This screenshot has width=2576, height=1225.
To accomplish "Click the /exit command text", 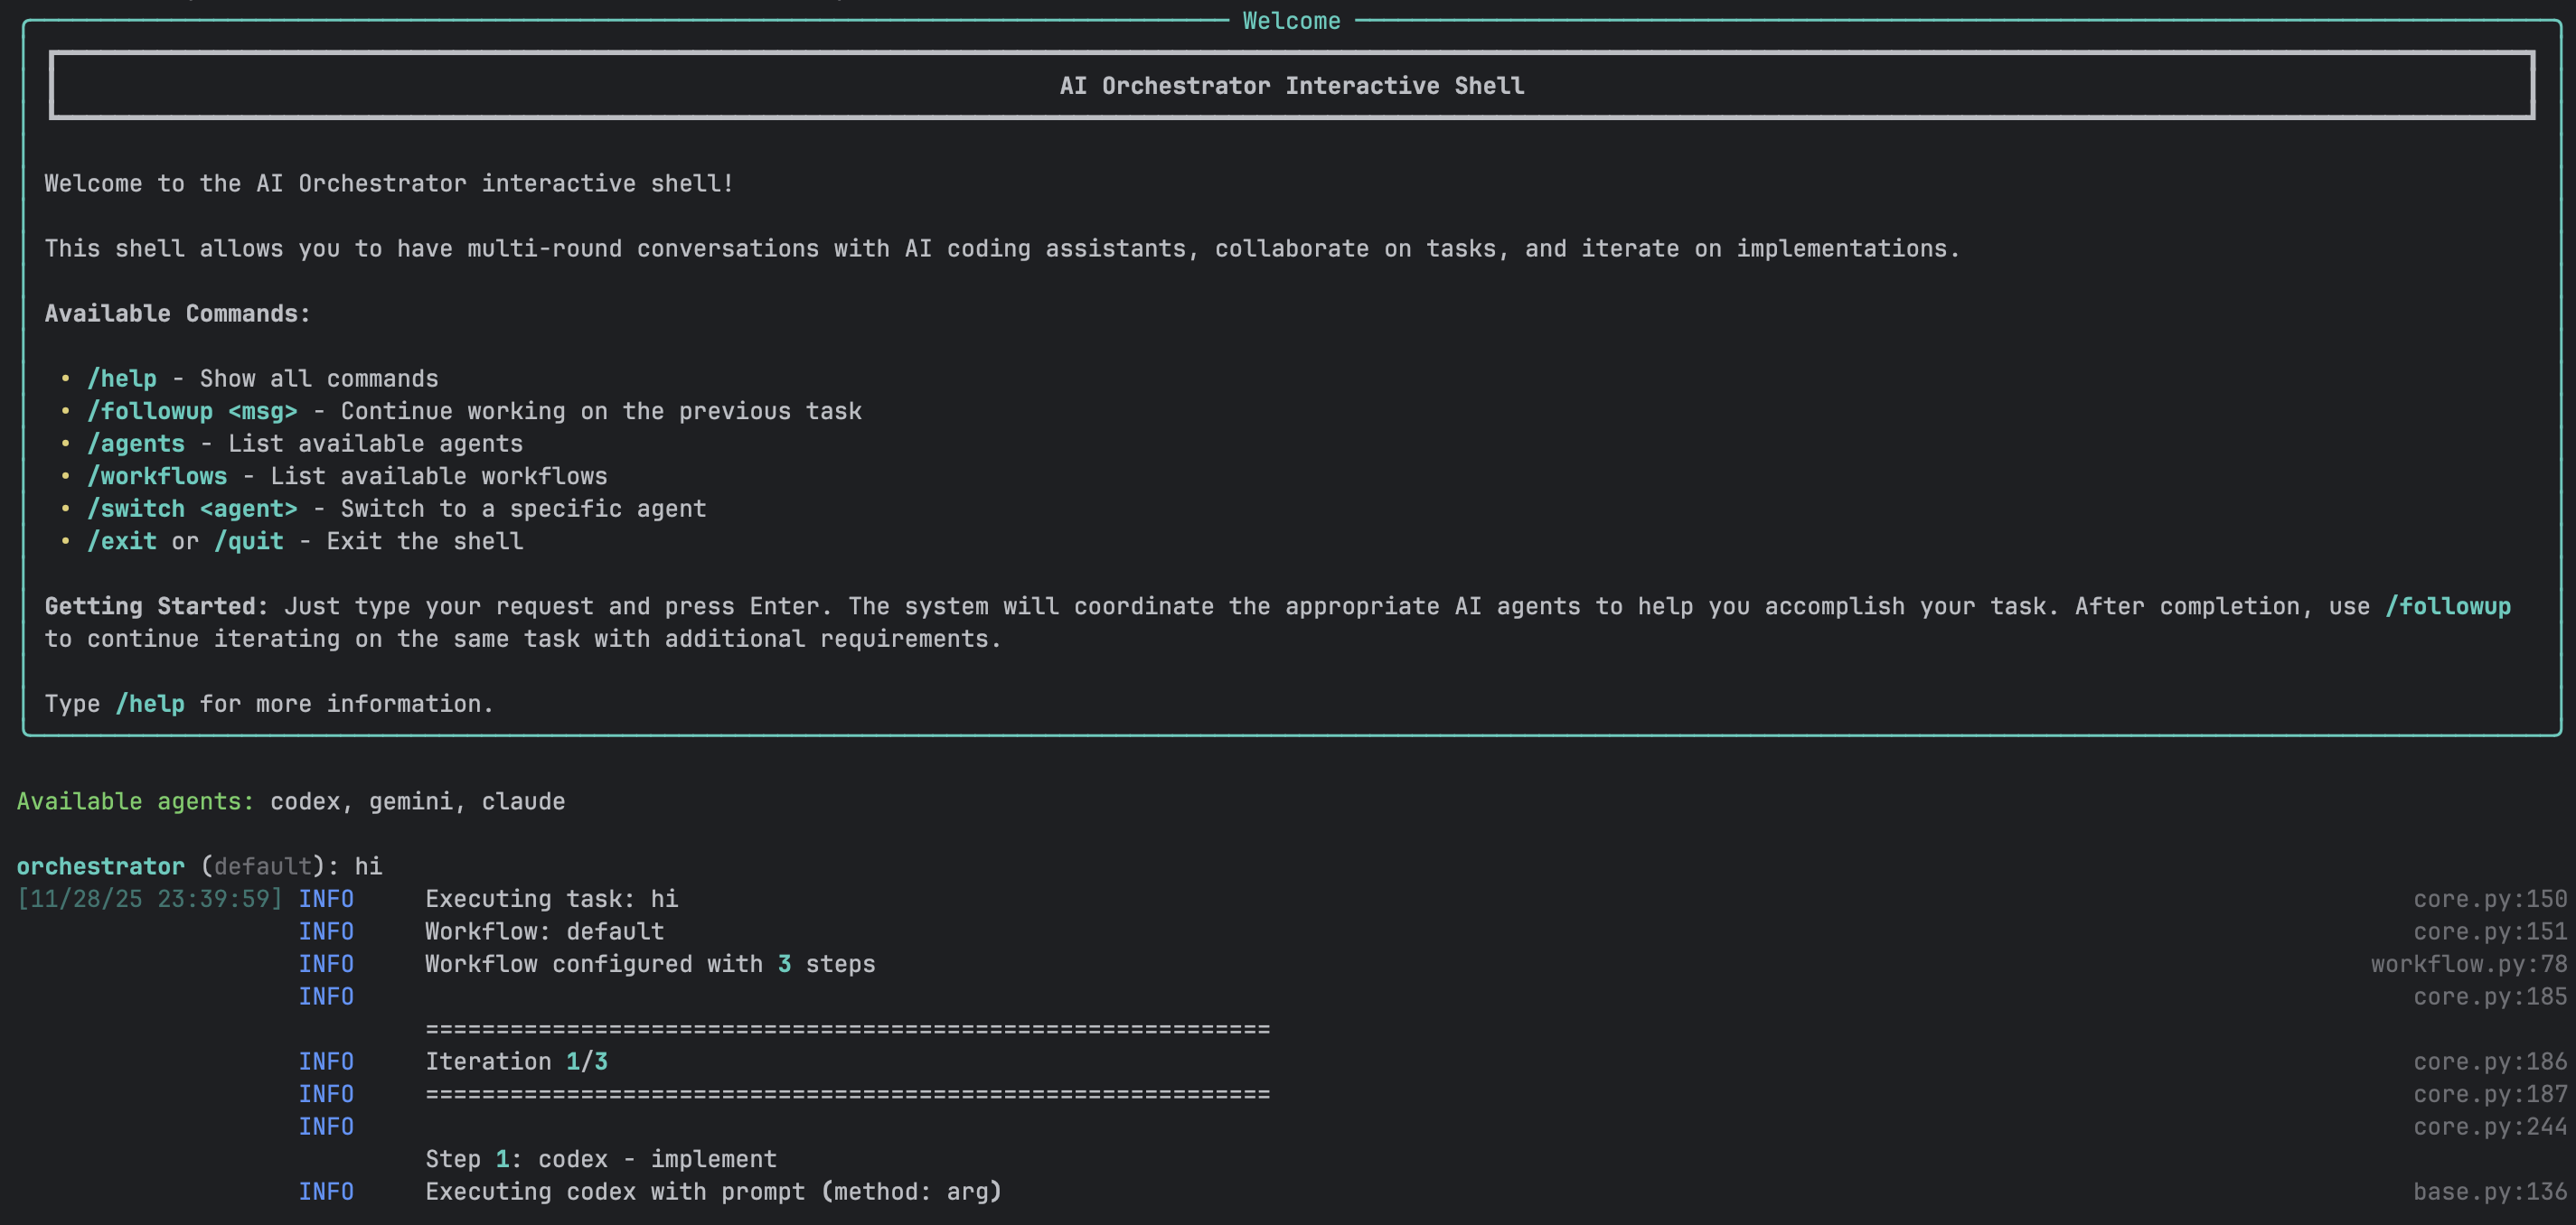I will 122,540.
